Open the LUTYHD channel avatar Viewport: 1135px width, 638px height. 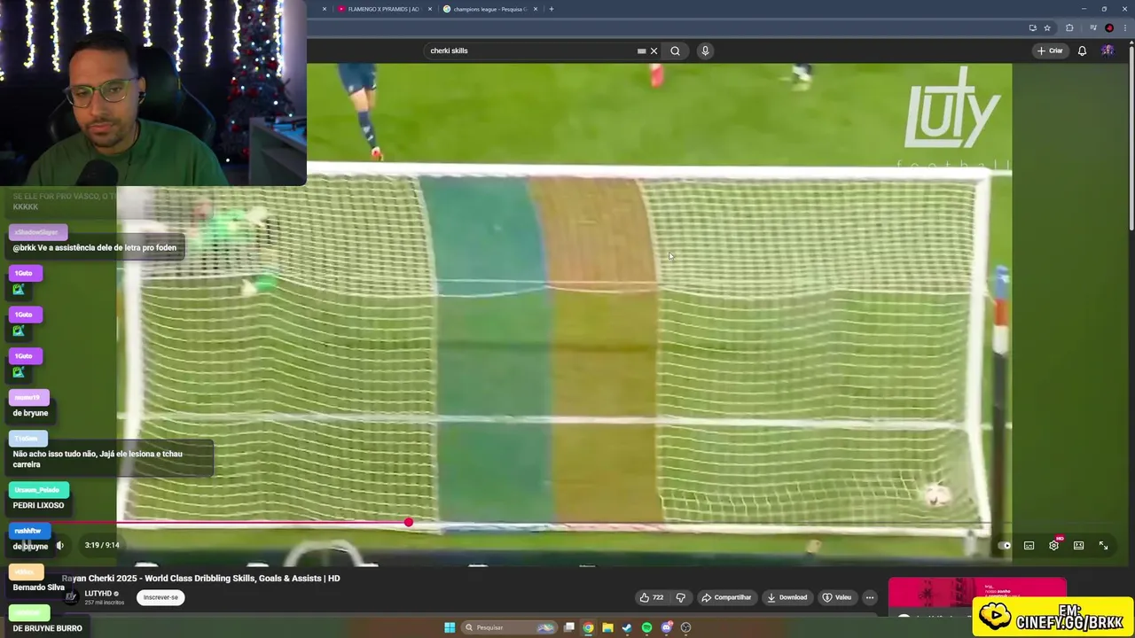click(71, 596)
